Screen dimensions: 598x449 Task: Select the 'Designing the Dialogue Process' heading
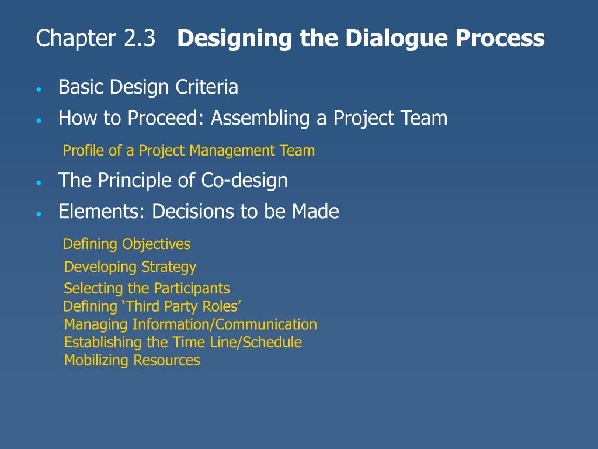pos(360,39)
